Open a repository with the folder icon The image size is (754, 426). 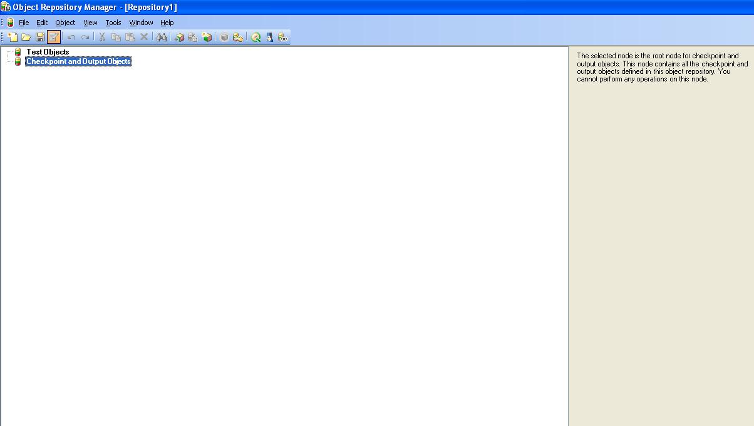[26, 38]
